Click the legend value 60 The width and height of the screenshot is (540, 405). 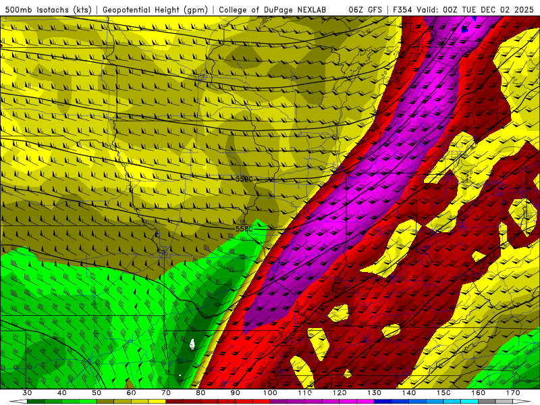131,393
